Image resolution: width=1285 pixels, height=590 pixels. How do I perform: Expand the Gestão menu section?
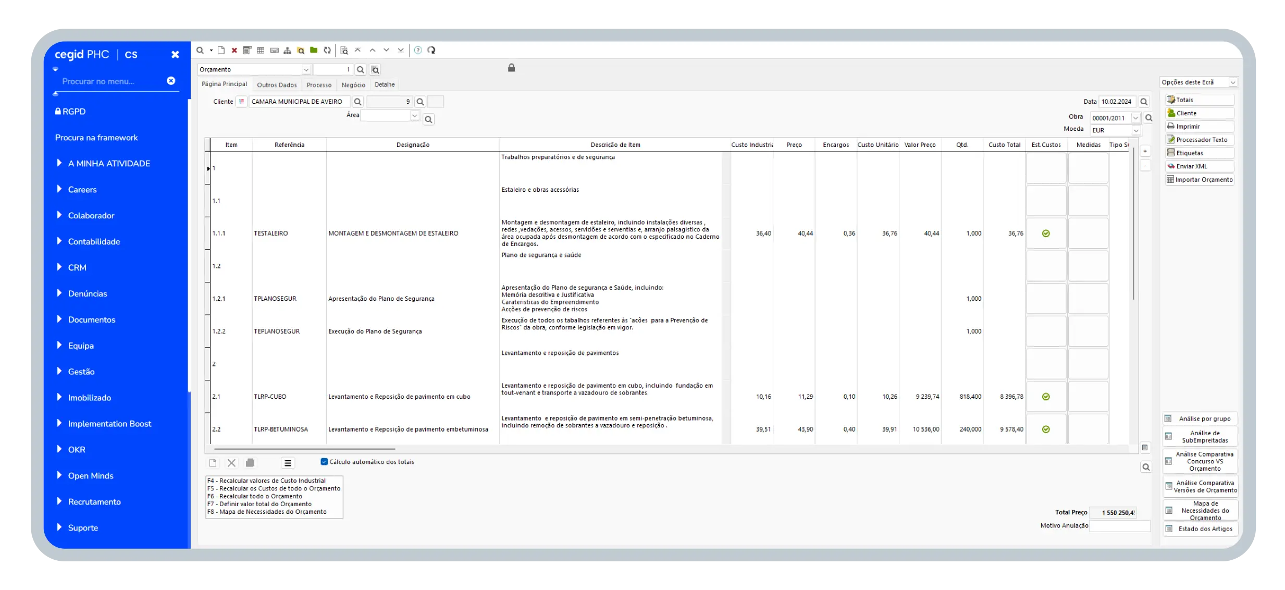(59, 372)
